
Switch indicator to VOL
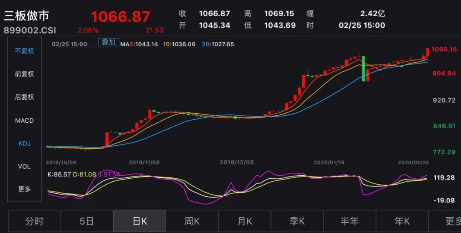point(24,166)
